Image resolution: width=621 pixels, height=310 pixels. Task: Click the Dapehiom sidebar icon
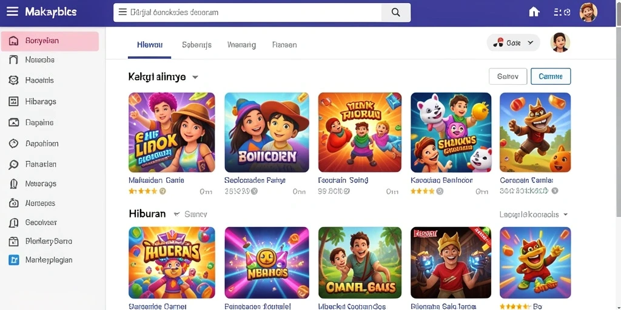13,144
